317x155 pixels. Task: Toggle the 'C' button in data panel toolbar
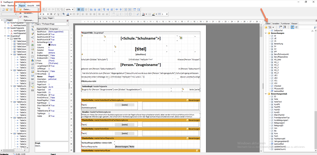point(296,27)
